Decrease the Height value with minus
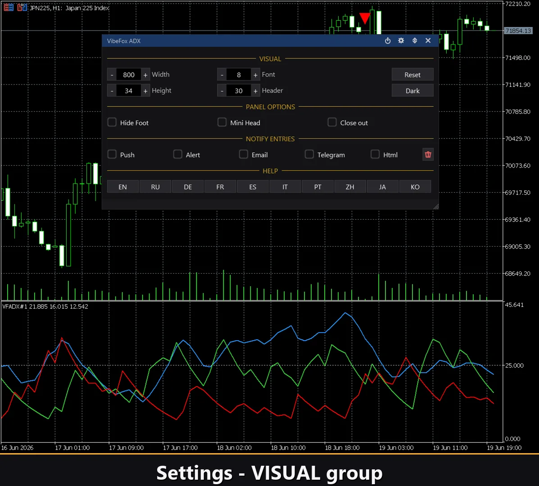The width and height of the screenshot is (539, 486). point(112,90)
